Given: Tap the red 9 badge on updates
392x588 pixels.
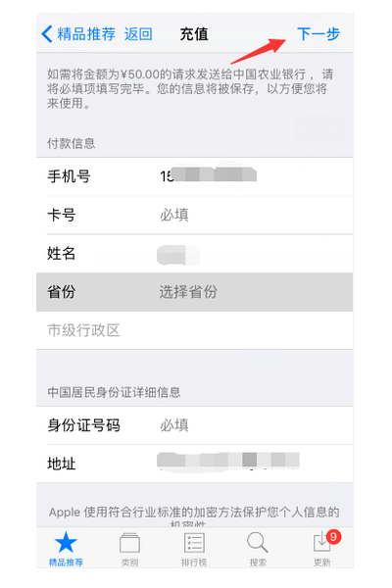Looking at the screenshot, I should coord(333,537).
